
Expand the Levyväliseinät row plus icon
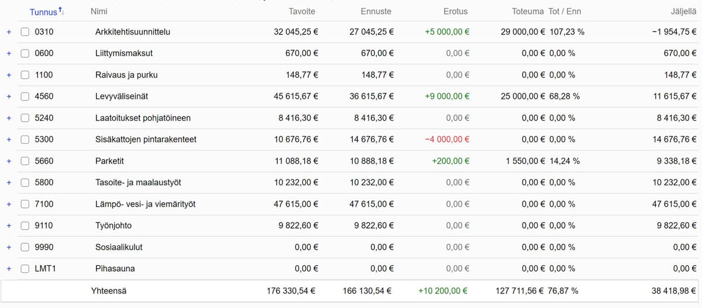pyautogui.click(x=9, y=96)
